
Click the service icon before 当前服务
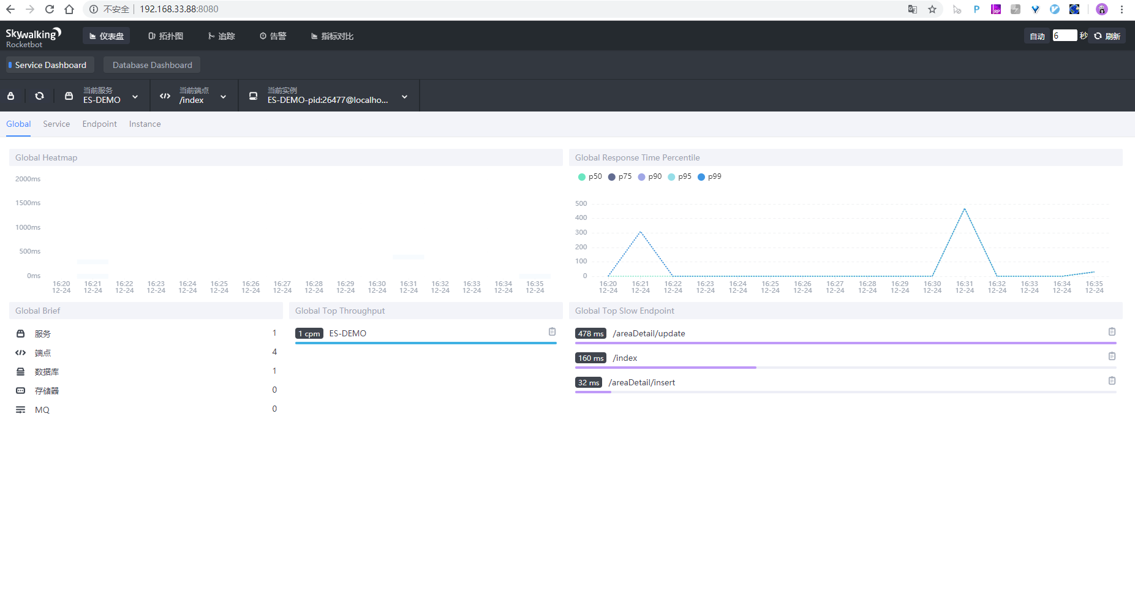69,96
